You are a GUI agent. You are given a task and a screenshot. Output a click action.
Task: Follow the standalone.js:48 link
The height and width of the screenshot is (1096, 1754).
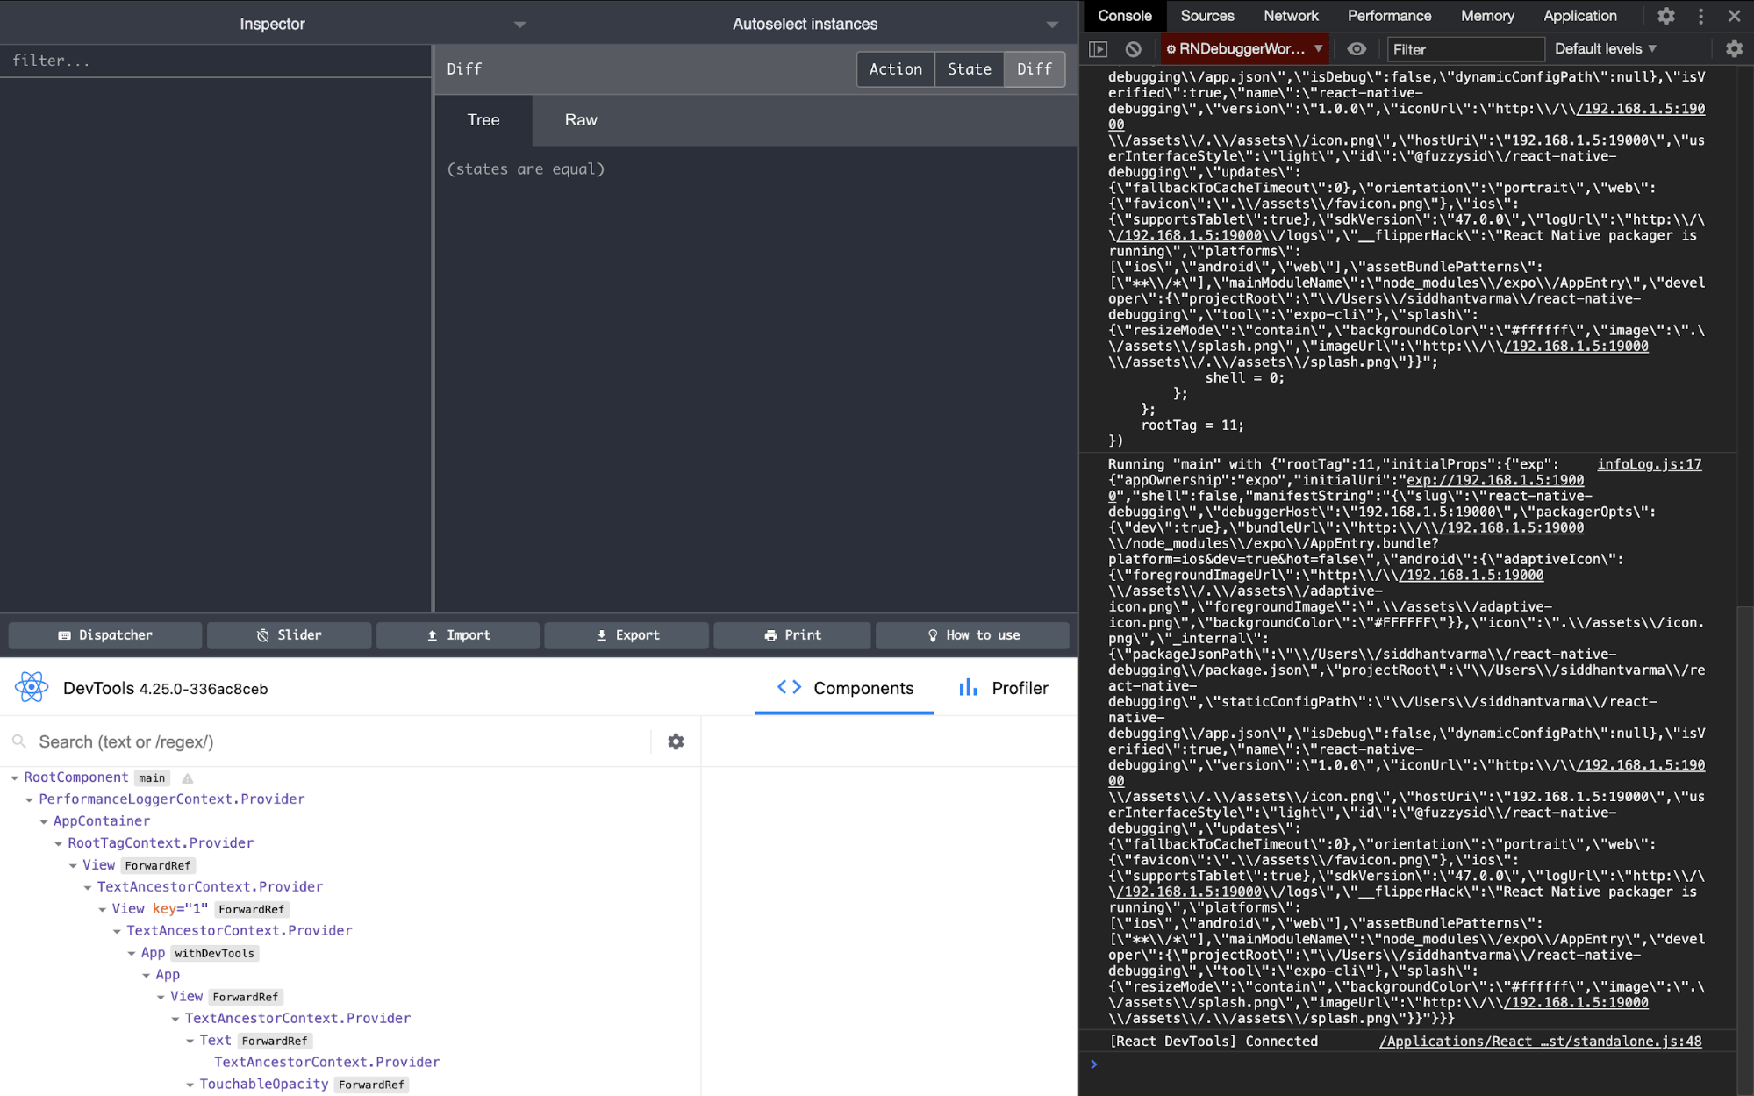(1540, 1042)
